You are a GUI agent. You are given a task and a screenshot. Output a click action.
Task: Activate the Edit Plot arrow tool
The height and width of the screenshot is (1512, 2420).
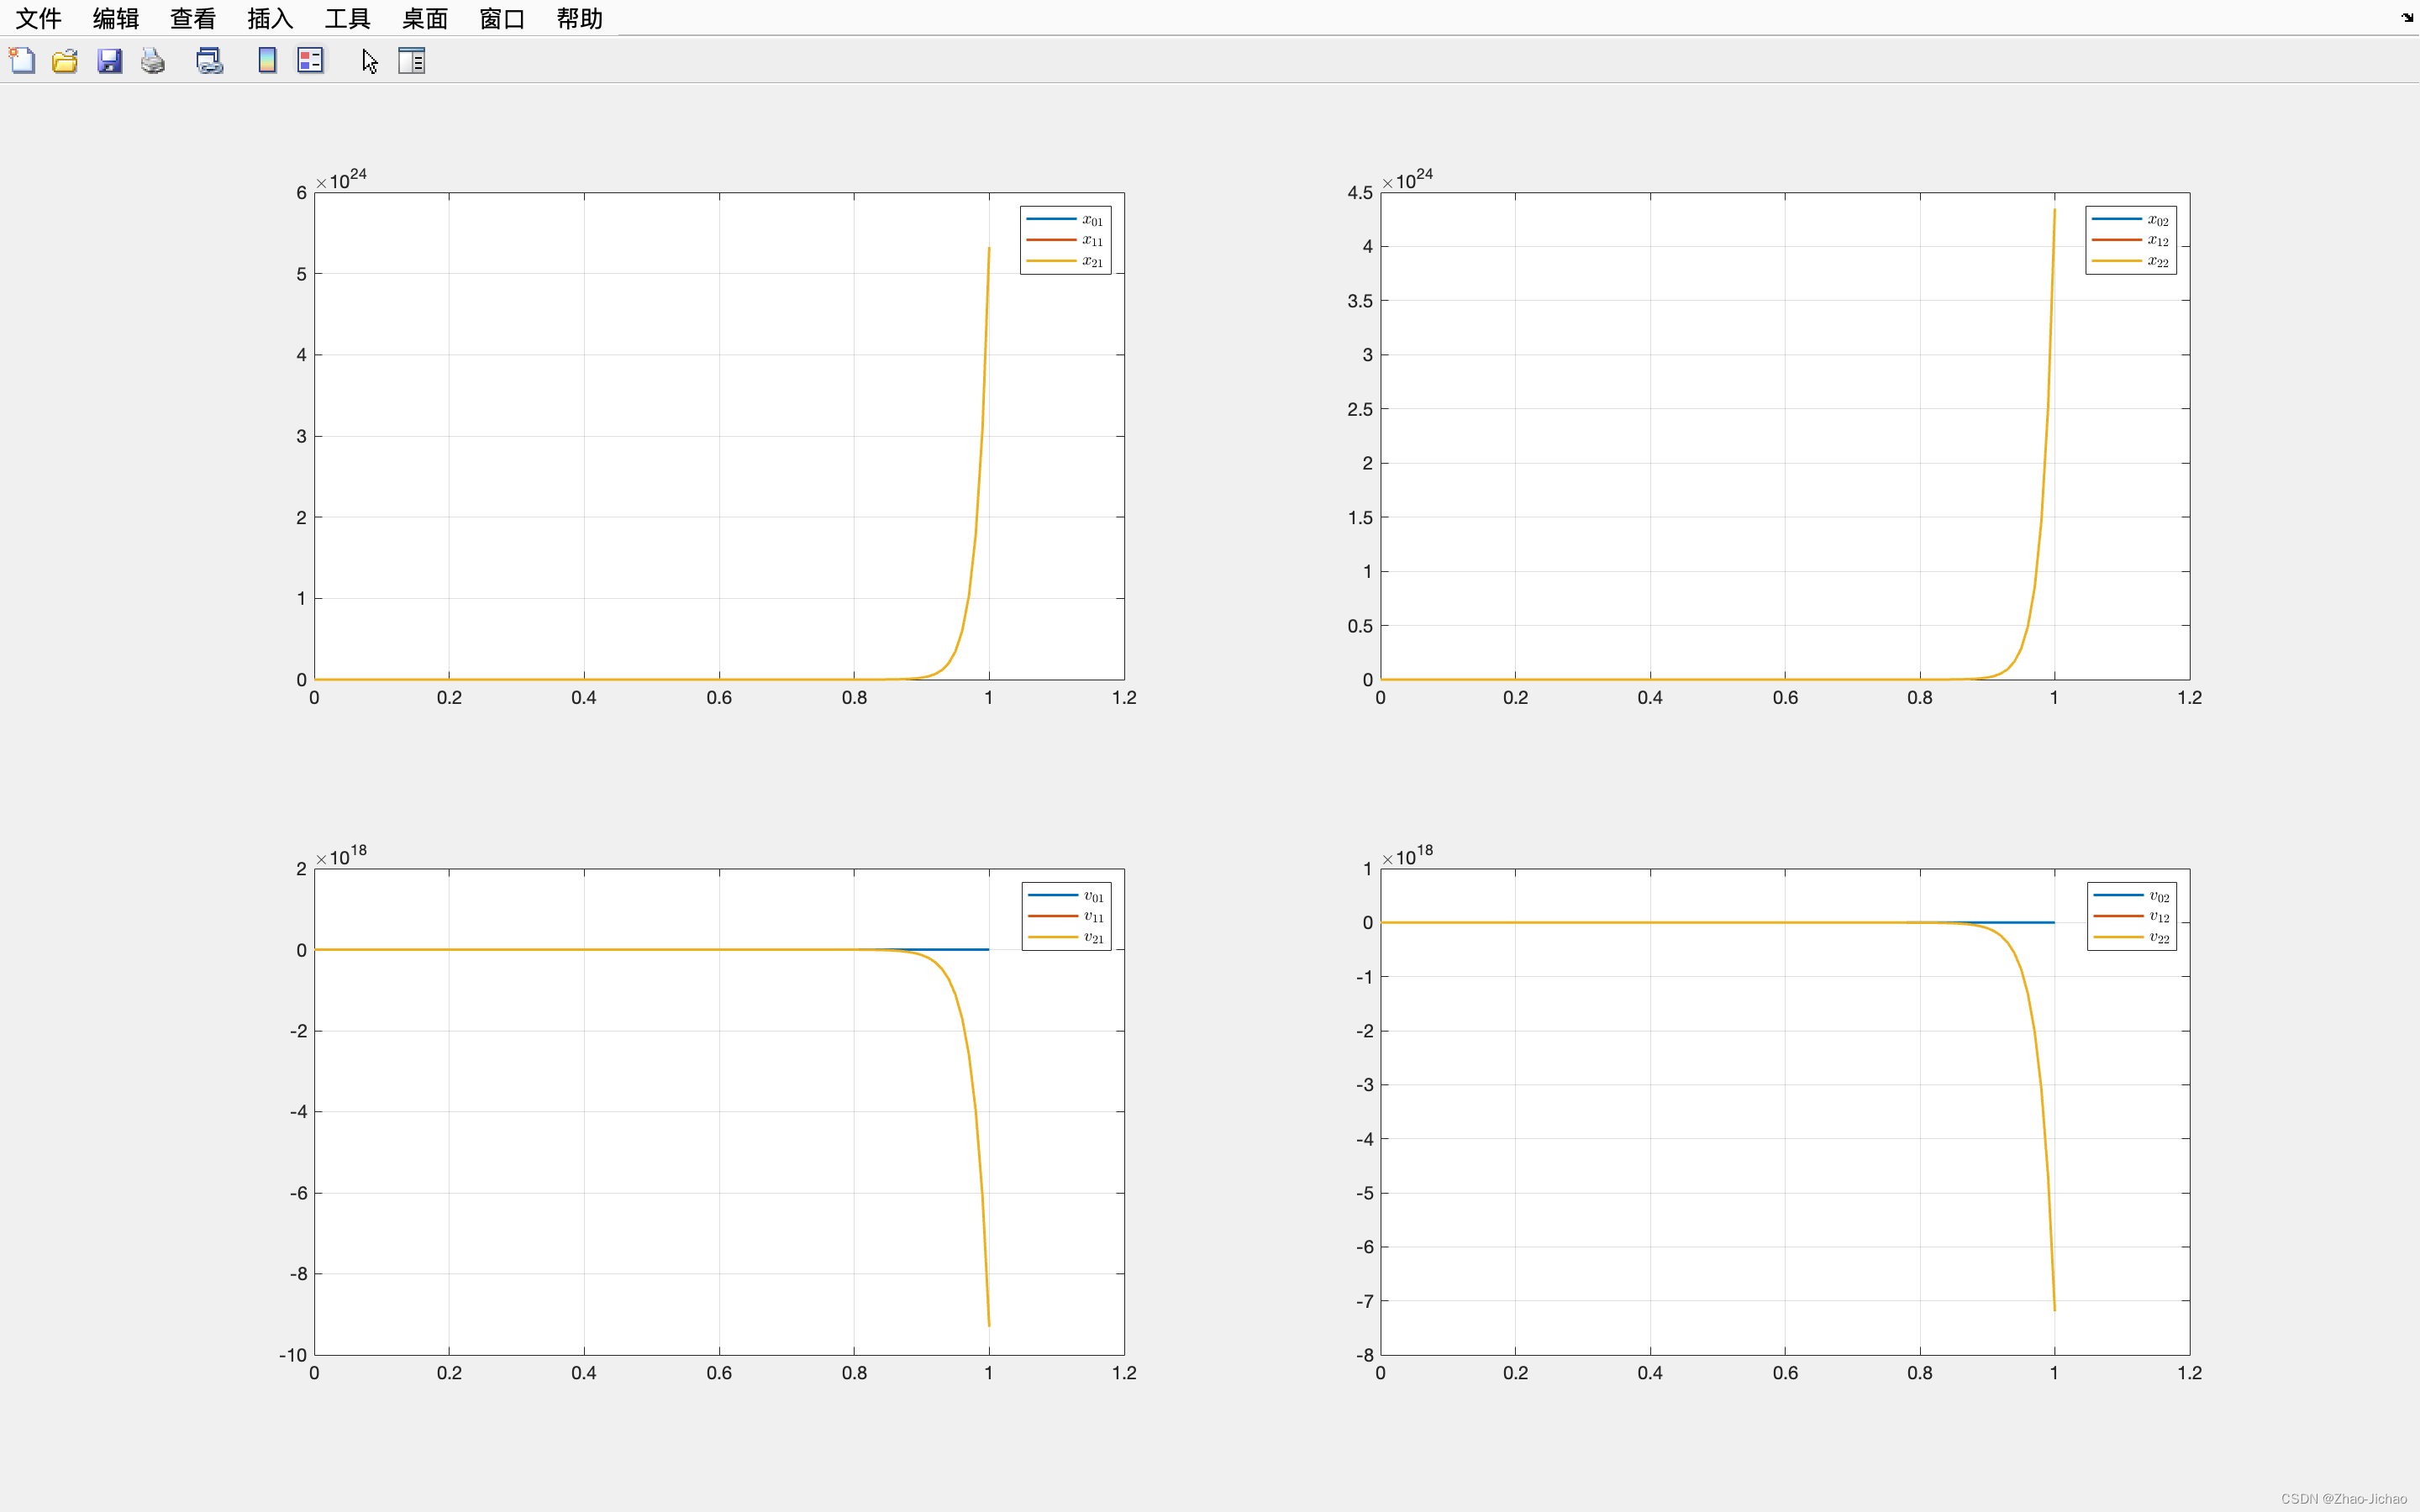(369, 61)
